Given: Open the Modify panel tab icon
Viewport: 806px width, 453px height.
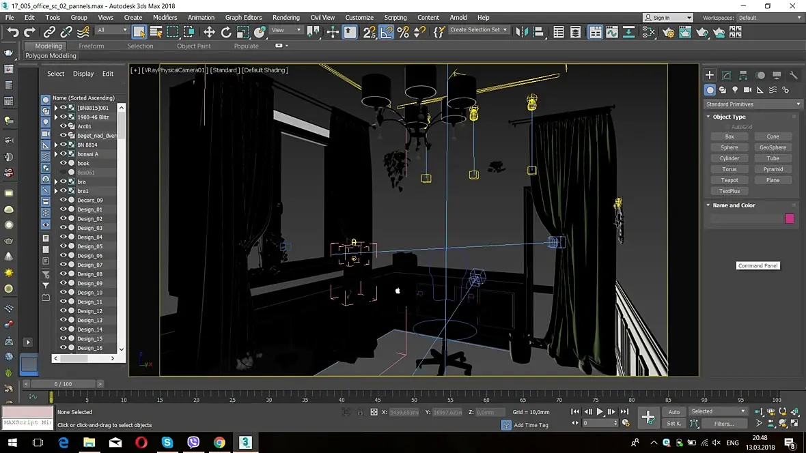Looking at the screenshot, I should coord(726,75).
